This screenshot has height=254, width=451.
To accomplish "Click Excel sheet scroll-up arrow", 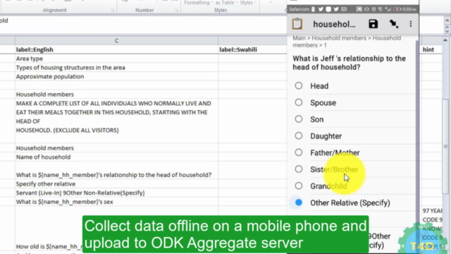I will click(x=445, y=40).
